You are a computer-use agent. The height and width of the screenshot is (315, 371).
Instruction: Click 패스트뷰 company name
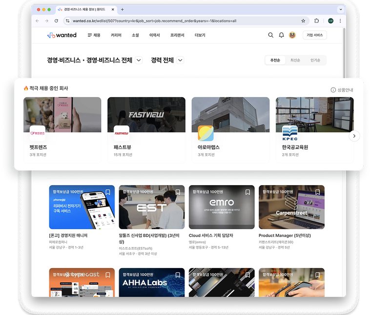123,147
